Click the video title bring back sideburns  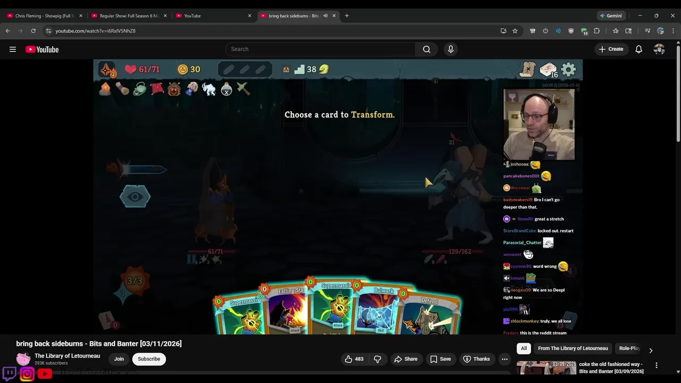click(99, 344)
